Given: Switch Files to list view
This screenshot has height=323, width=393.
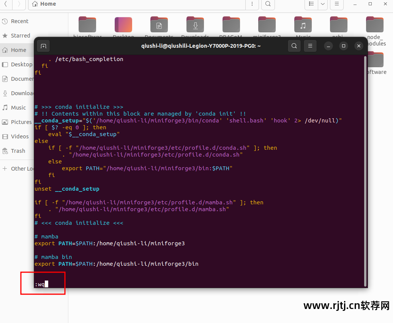Looking at the screenshot, I should tap(311, 4).
